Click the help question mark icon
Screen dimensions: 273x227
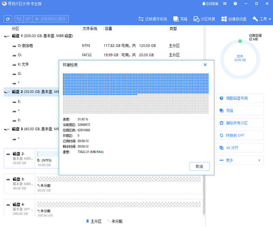tap(235, 3)
